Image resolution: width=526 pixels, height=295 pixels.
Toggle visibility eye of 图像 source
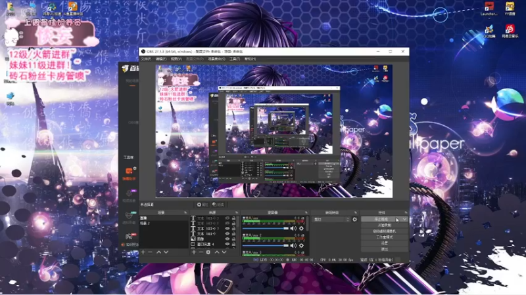[x=227, y=239]
